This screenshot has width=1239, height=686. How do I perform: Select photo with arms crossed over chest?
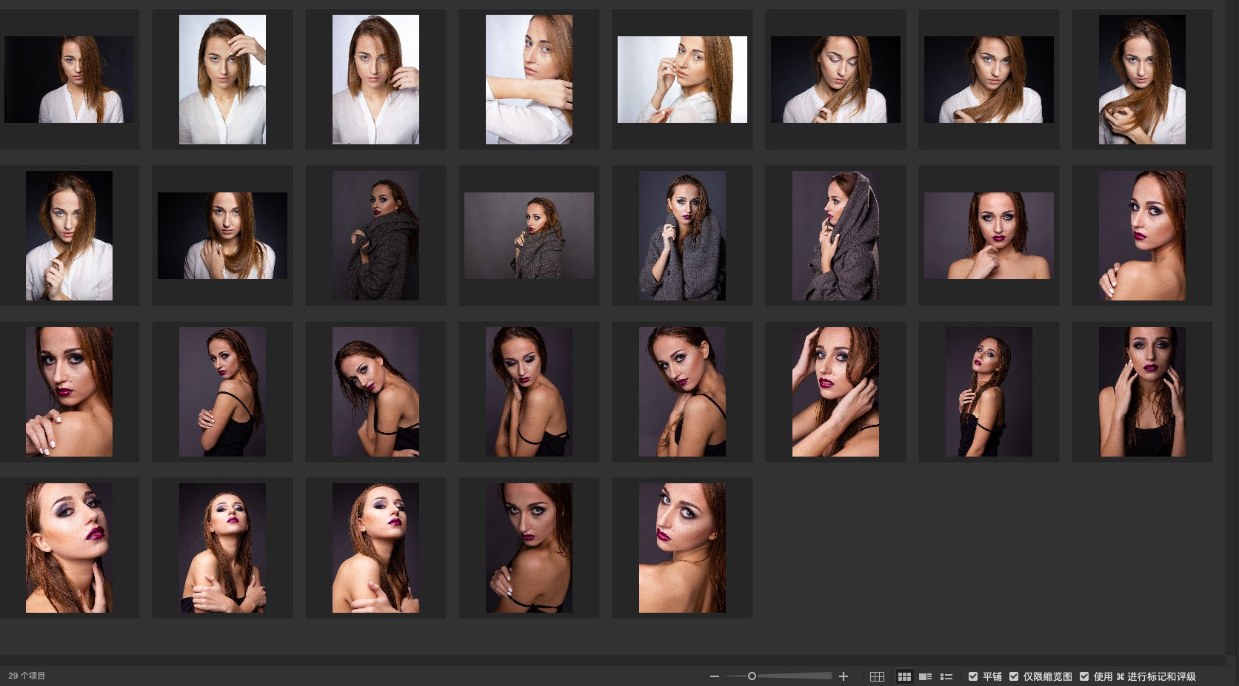click(x=222, y=548)
